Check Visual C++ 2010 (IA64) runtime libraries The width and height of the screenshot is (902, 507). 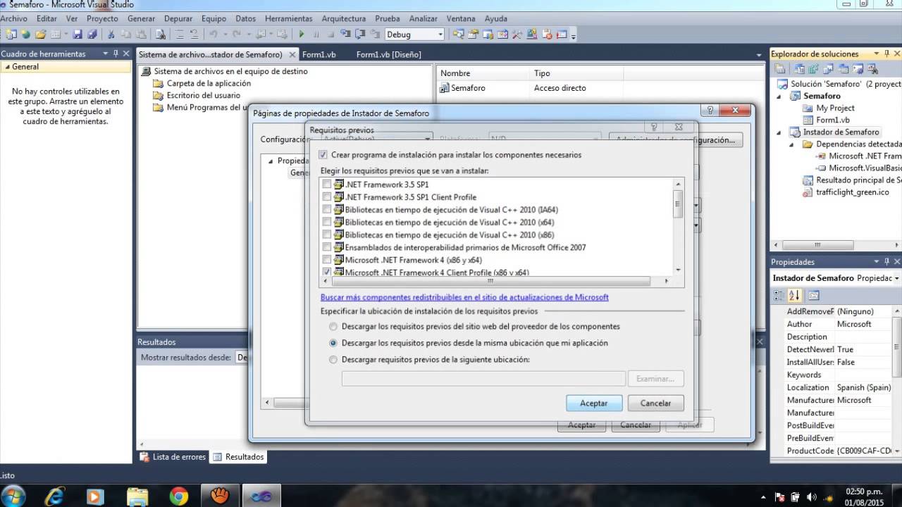click(326, 210)
